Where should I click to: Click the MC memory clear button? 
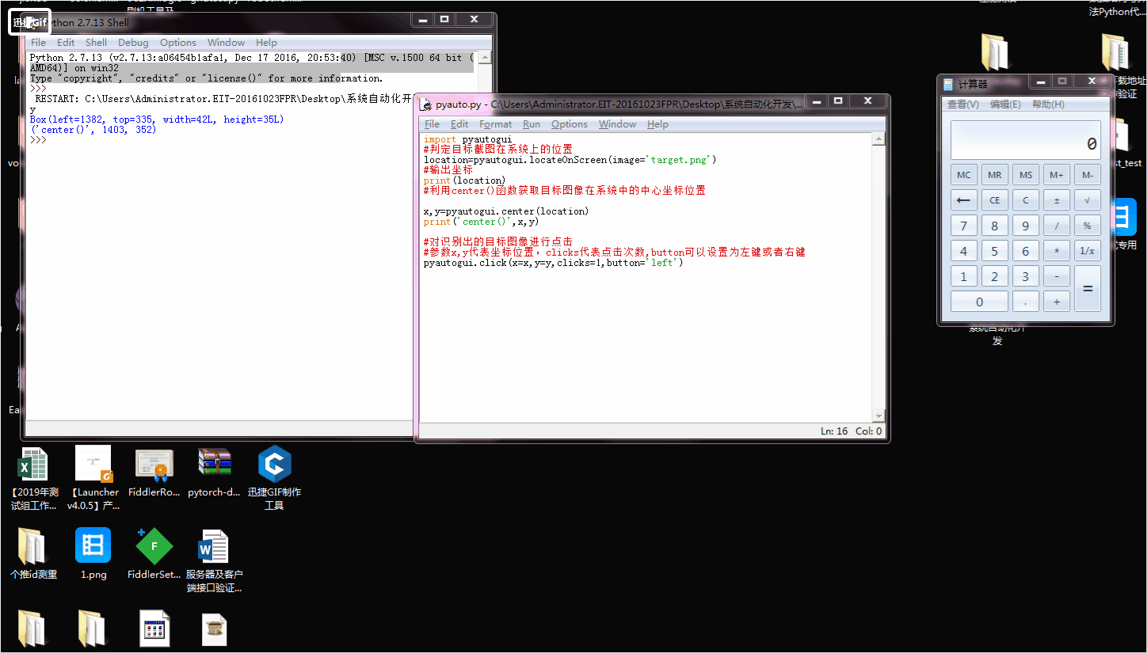click(x=964, y=175)
